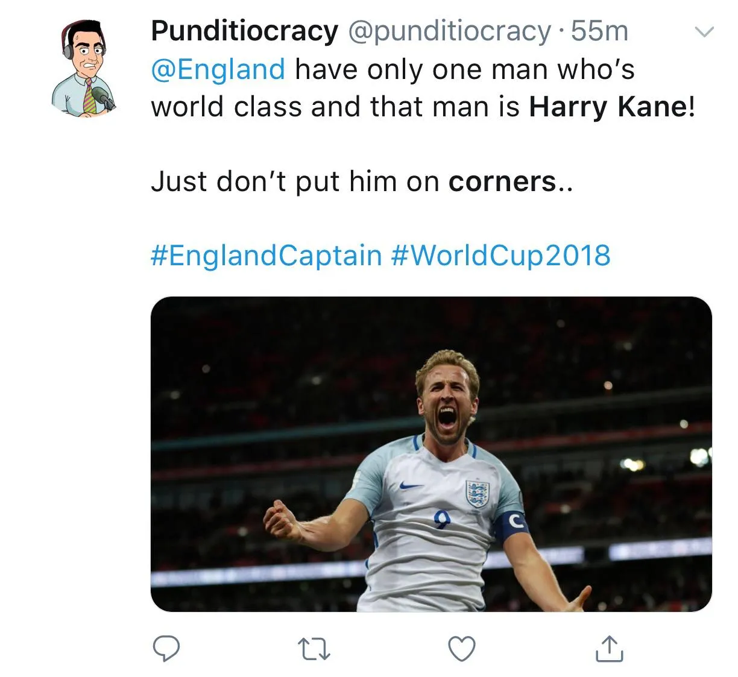Open the @England mention link
738x677 pixels.
[218, 69]
